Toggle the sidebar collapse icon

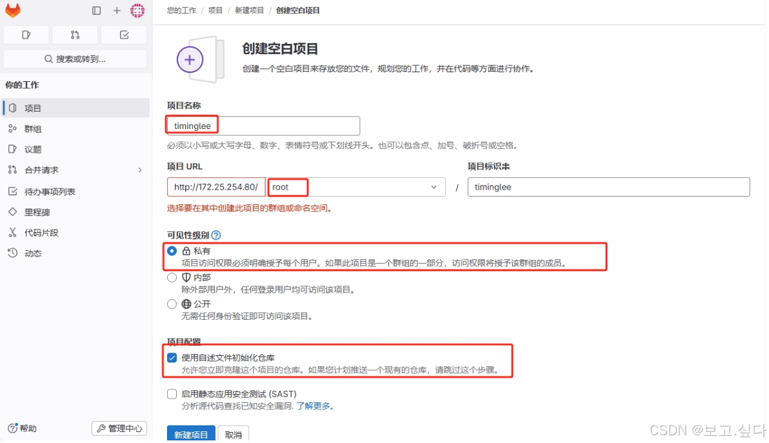(x=96, y=10)
